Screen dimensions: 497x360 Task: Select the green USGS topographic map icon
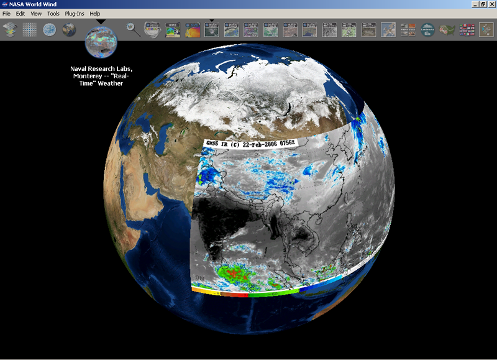[349, 30]
